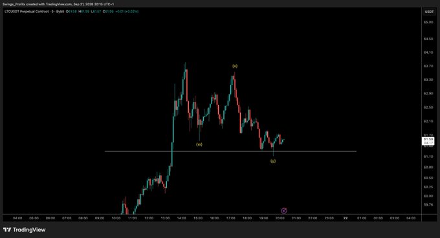Image resolution: width=440 pixels, height=238 pixels.
Task: Select the (w) wave label
Action: (x=199, y=144)
